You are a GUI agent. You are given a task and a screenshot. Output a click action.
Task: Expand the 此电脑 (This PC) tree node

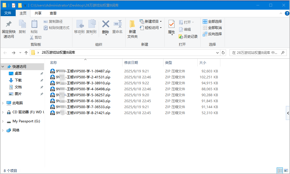pyautogui.click(x=3, y=103)
